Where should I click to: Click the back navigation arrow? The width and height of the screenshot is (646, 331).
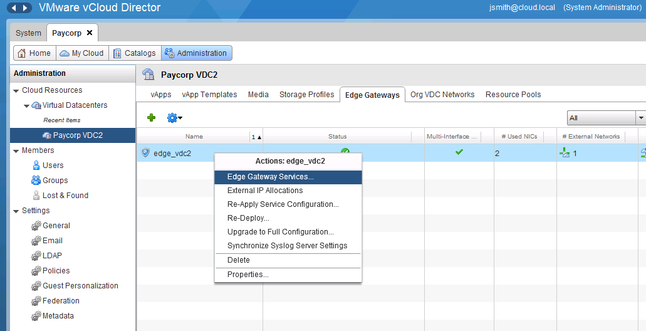pos(14,8)
